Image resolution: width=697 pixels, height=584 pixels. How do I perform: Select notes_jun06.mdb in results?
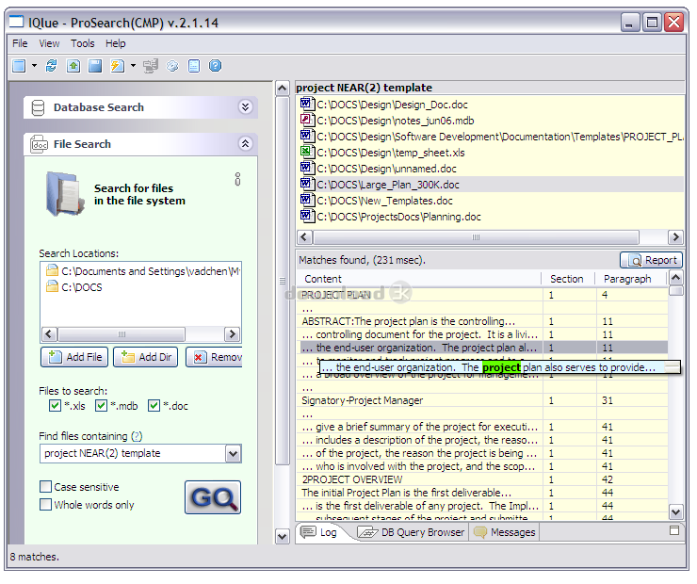click(387, 121)
